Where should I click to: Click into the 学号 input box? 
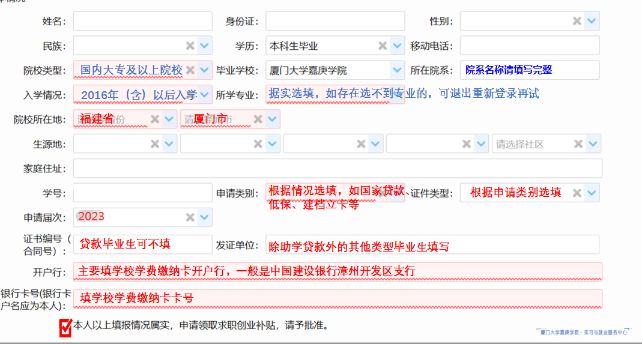point(143,193)
